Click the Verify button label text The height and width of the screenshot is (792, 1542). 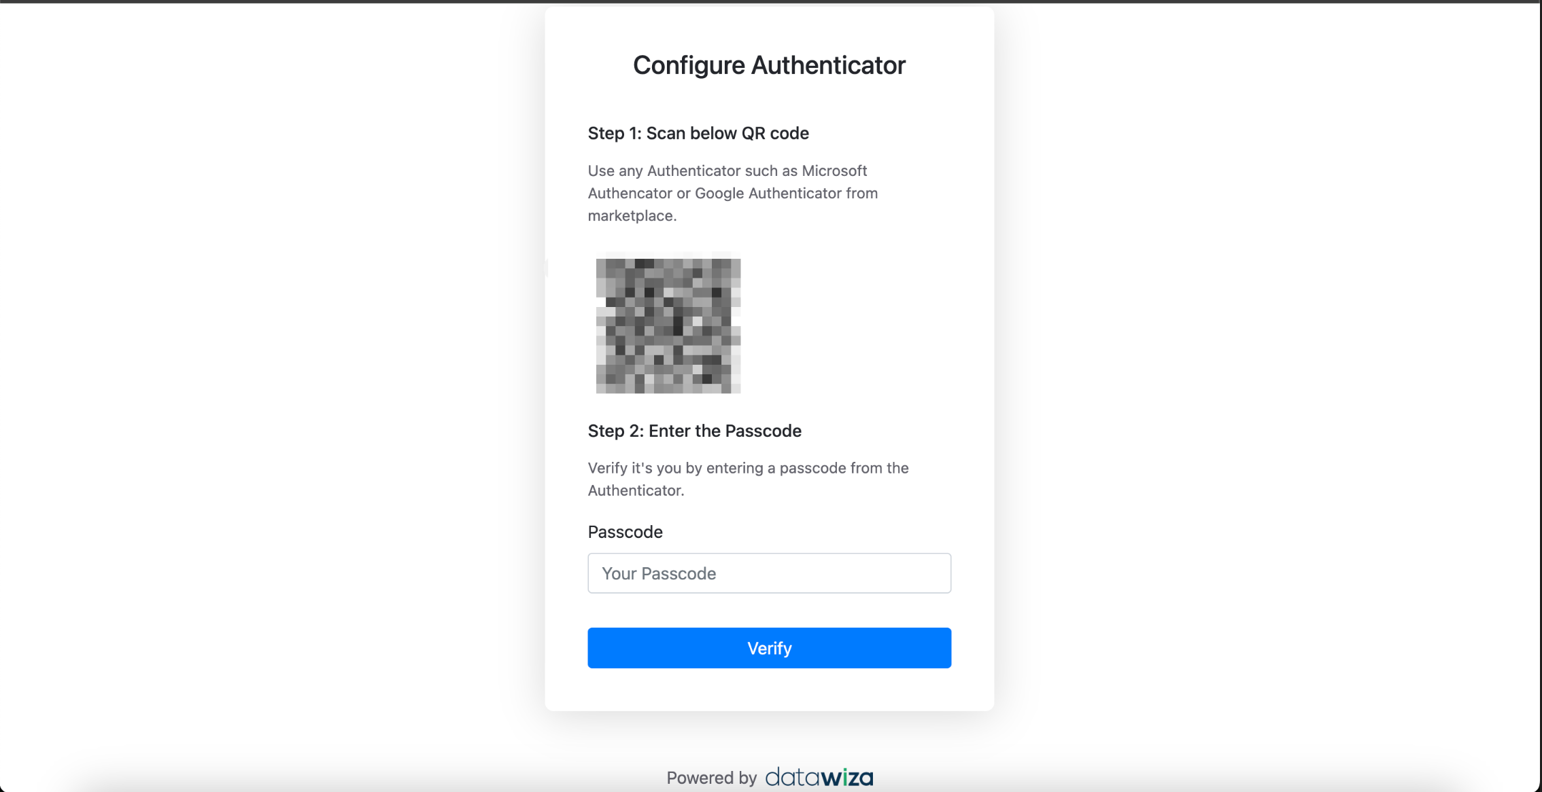point(769,648)
